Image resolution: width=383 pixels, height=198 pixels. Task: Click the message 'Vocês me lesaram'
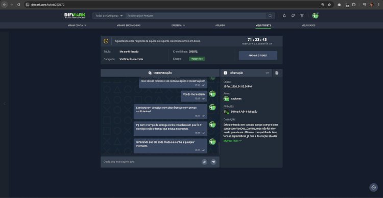tap(194, 96)
